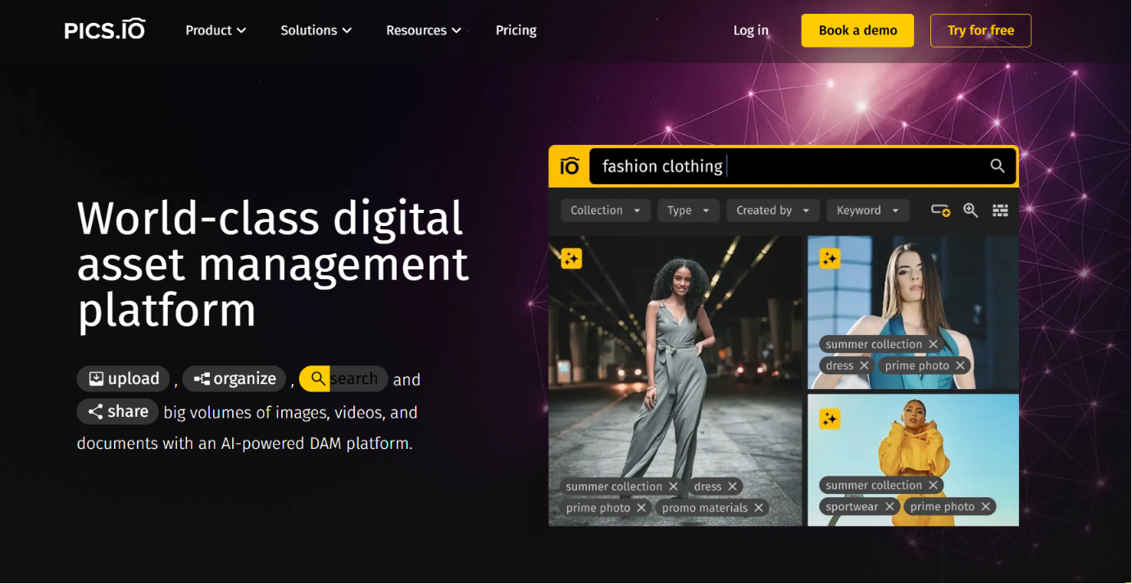
Task: Click the add collection icon in the filter toolbar
Action: pos(940,211)
